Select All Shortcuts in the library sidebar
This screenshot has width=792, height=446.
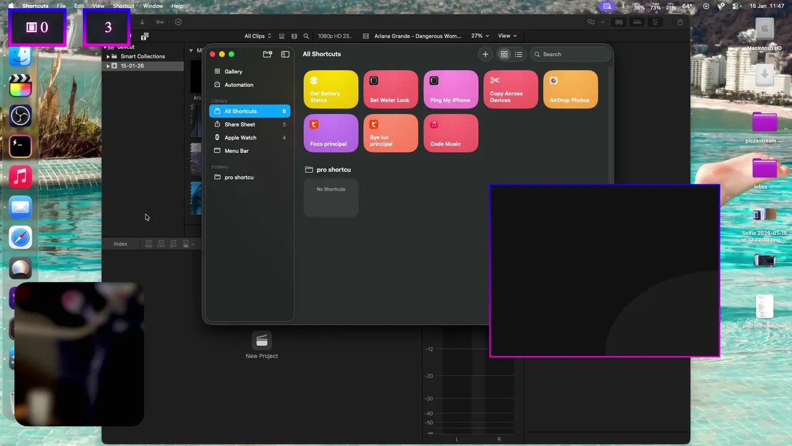pyautogui.click(x=249, y=111)
